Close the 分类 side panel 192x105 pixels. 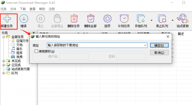coord(34,33)
